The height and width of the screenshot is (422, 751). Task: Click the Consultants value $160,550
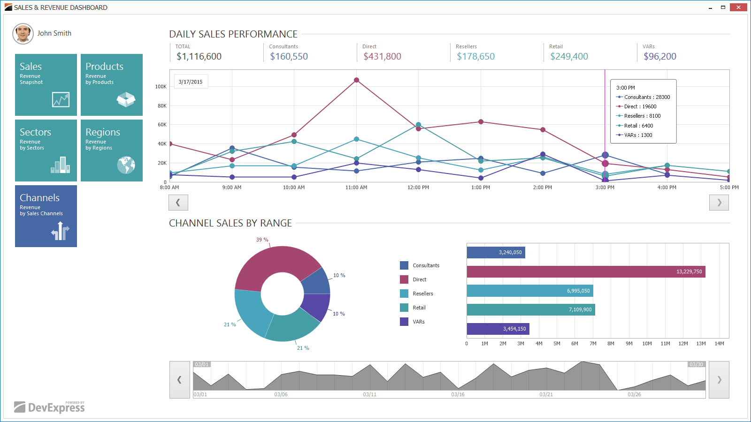click(289, 56)
